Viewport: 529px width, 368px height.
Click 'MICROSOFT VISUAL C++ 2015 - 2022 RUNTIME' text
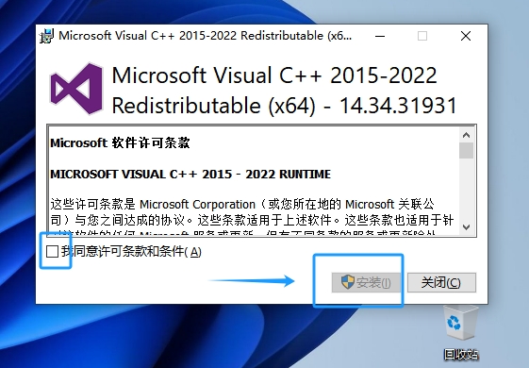click(190, 174)
